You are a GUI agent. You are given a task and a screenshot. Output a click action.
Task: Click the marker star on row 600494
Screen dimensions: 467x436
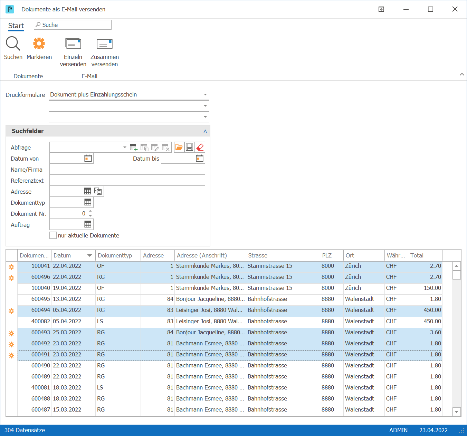[11, 311]
